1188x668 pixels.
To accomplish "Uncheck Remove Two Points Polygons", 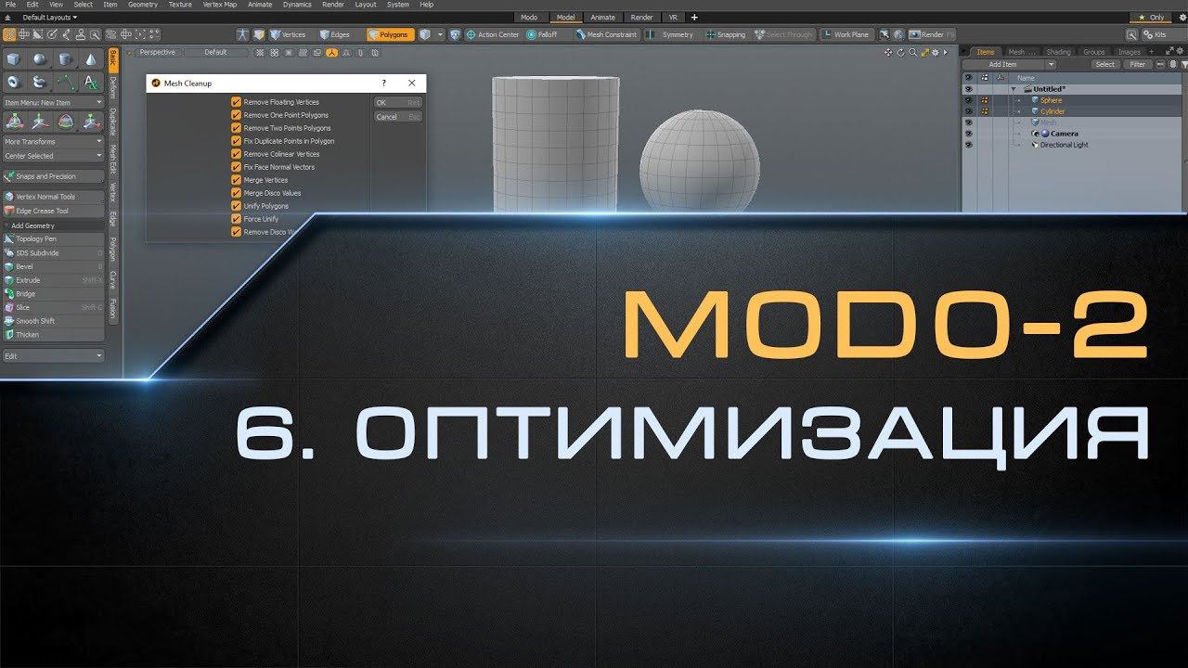I will [x=236, y=128].
